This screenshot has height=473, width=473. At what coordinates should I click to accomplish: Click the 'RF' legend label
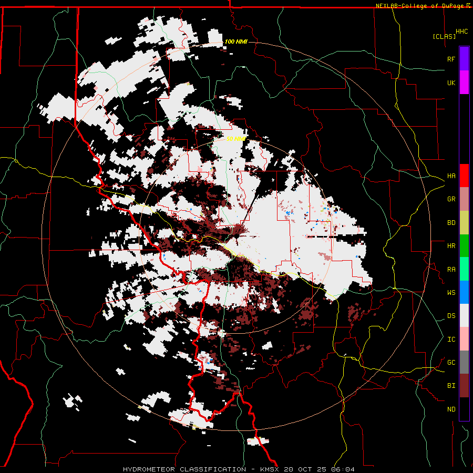[x=451, y=59]
